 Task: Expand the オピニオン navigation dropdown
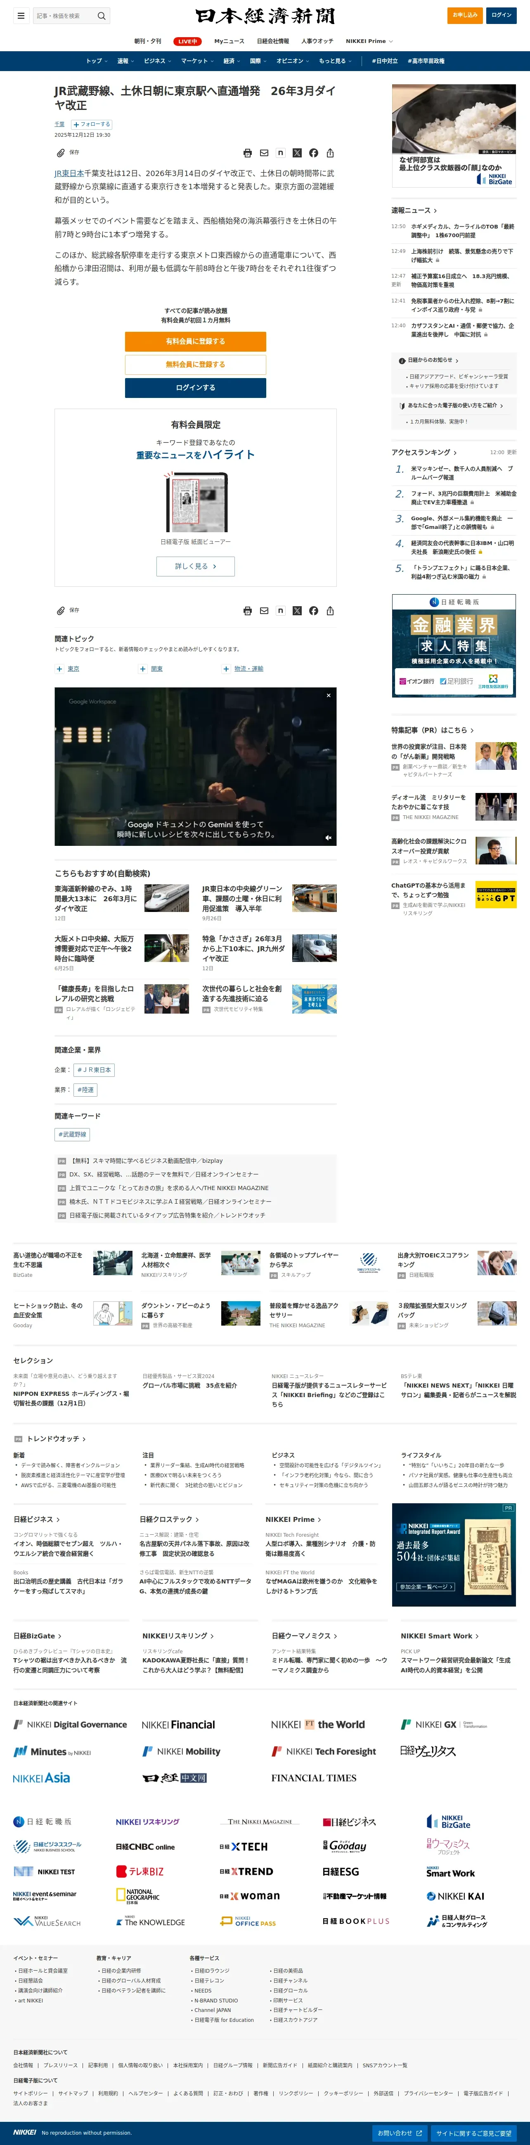click(x=293, y=61)
